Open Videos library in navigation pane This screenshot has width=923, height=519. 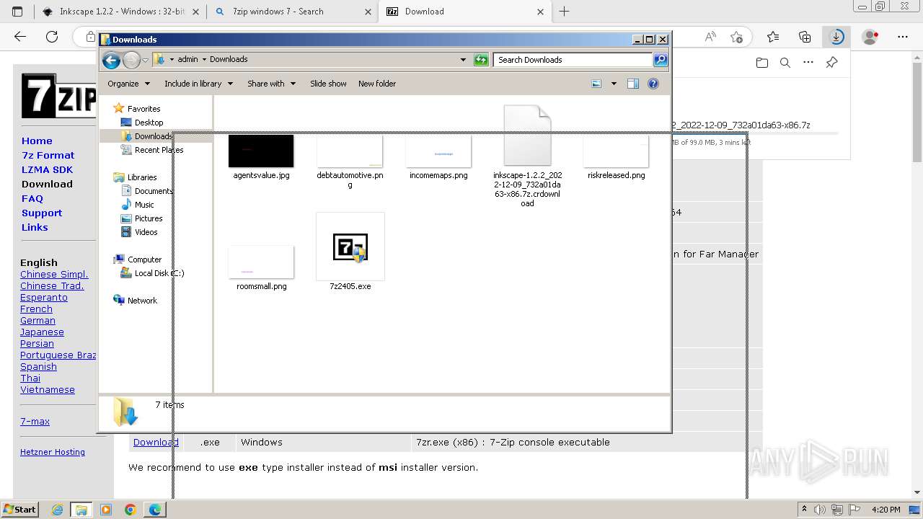pos(146,232)
